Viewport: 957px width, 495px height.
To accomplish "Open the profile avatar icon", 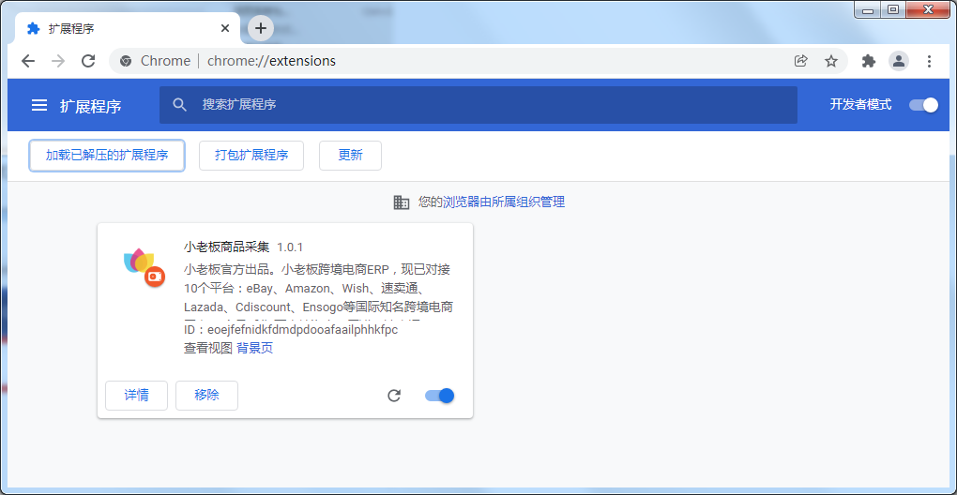I will tap(899, 61).
